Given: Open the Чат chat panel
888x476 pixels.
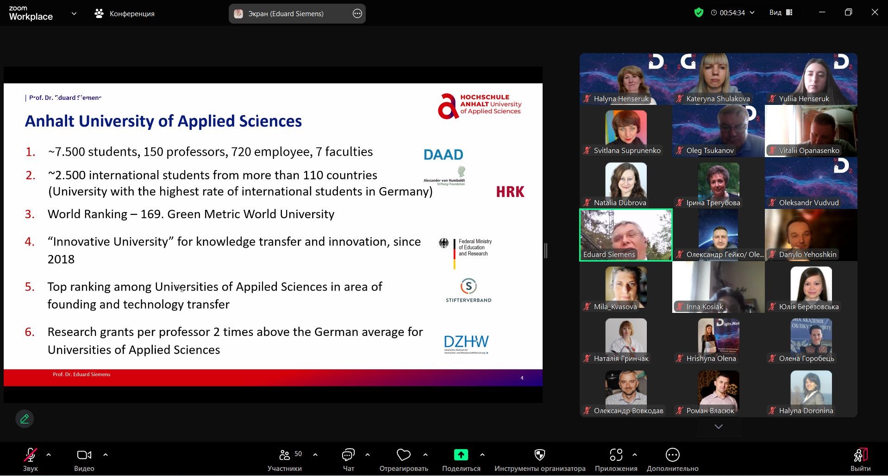Looking at the screenshot, I should pos(348,455).
